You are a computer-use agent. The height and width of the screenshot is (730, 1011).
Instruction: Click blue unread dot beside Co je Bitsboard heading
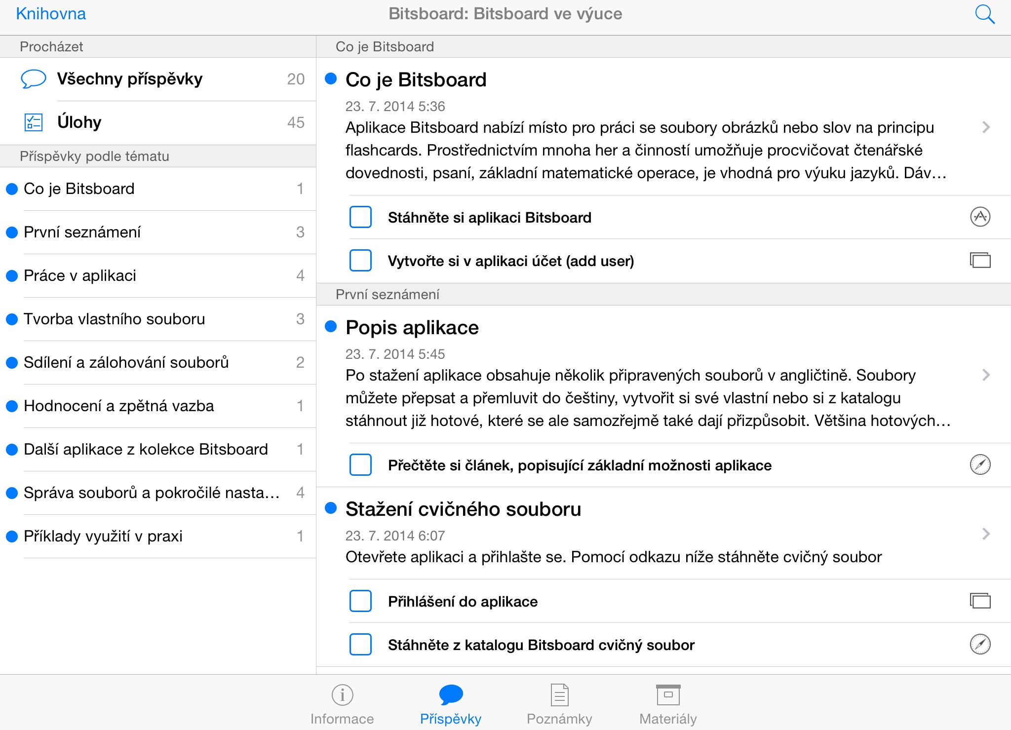click(x=331, y=78)
